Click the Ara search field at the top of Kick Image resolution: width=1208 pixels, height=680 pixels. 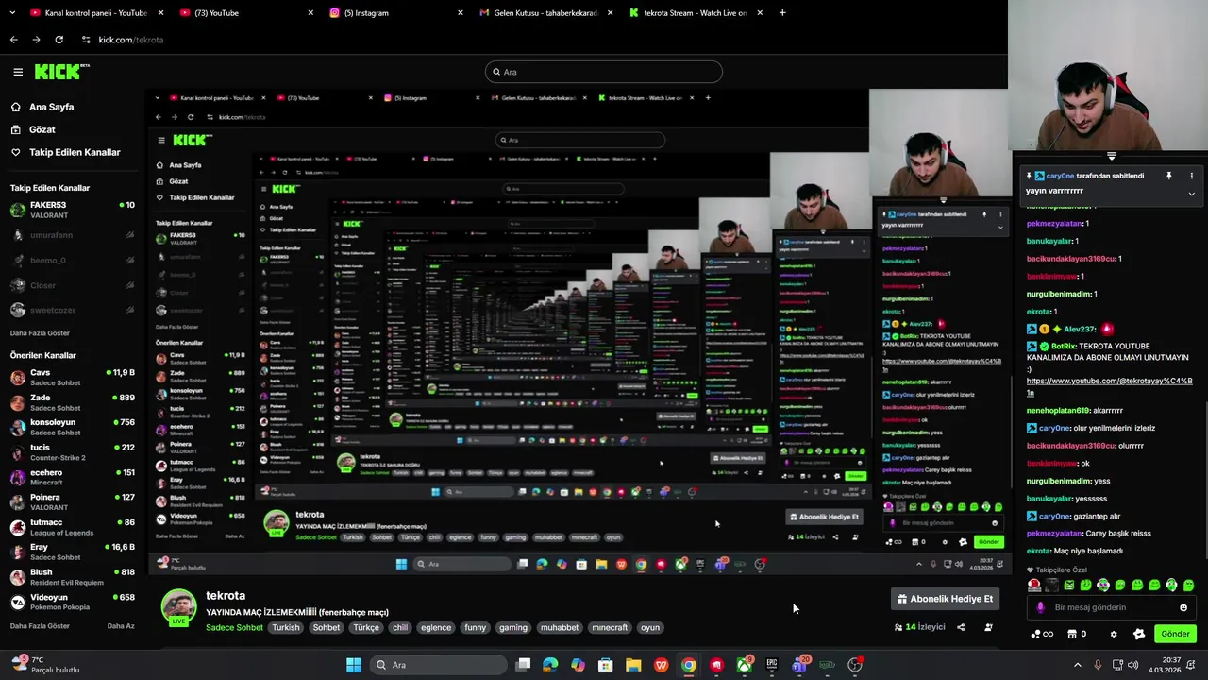point(604,72)
